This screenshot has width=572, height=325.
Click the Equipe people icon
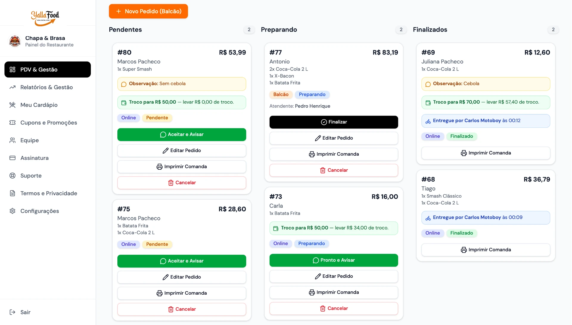tap(13, 140)
